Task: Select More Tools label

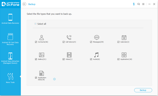Action: click(10, 82)
